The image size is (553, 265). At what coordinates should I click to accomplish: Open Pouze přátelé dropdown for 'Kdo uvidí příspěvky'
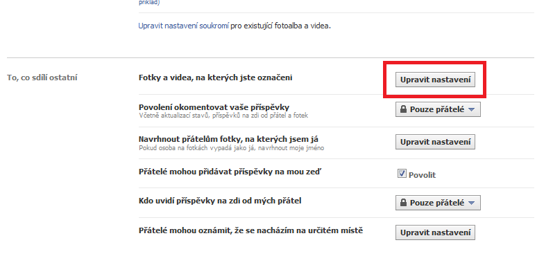438,203
